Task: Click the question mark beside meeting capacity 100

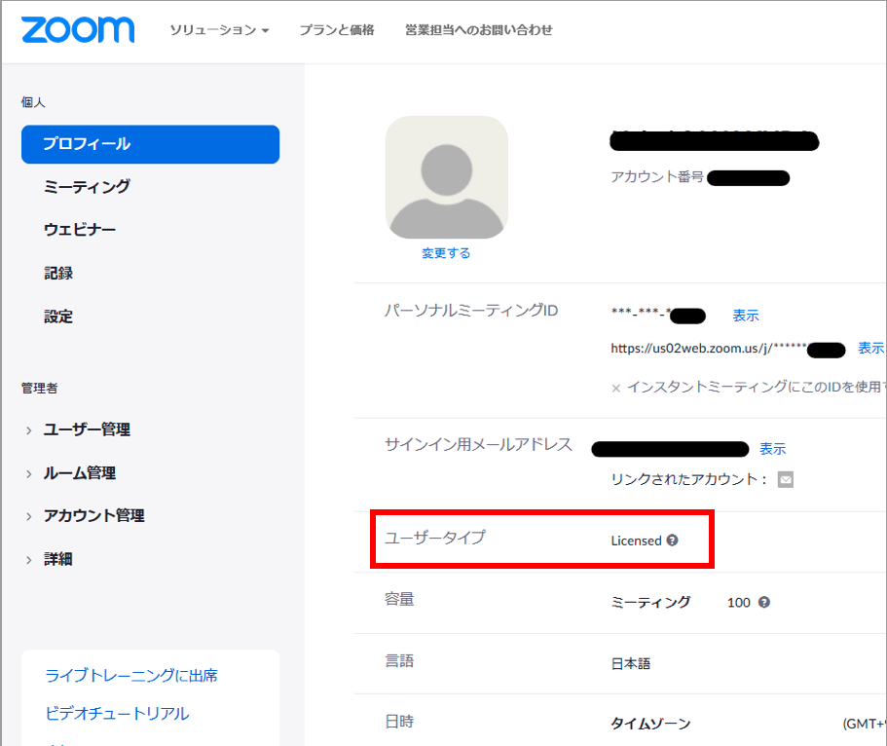Action: (x=764, y=602)
